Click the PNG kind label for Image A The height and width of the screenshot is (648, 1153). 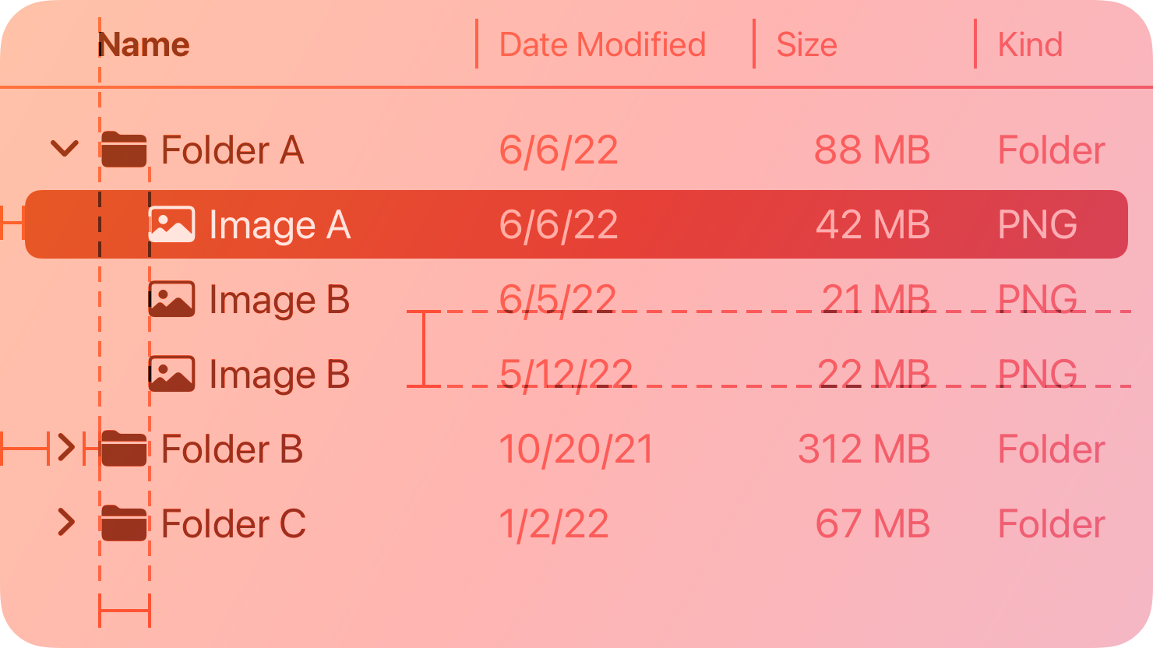1036,224
